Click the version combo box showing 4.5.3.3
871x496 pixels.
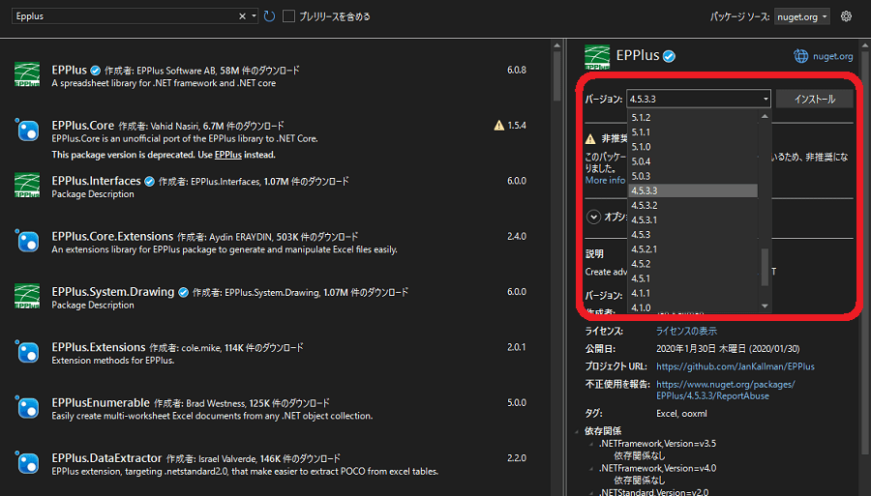tap(698, 99)
